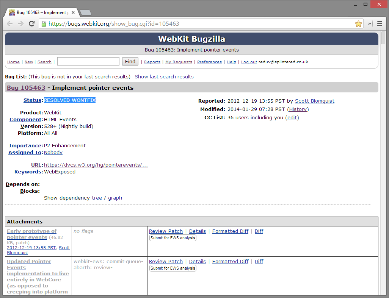Click Review Patch for Early prototype attachment
The height and width of the screenshot is (298, 389).
coord(166,231)
